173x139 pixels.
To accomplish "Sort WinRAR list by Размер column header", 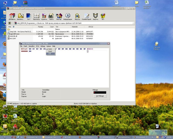I will tap(38, 27).
